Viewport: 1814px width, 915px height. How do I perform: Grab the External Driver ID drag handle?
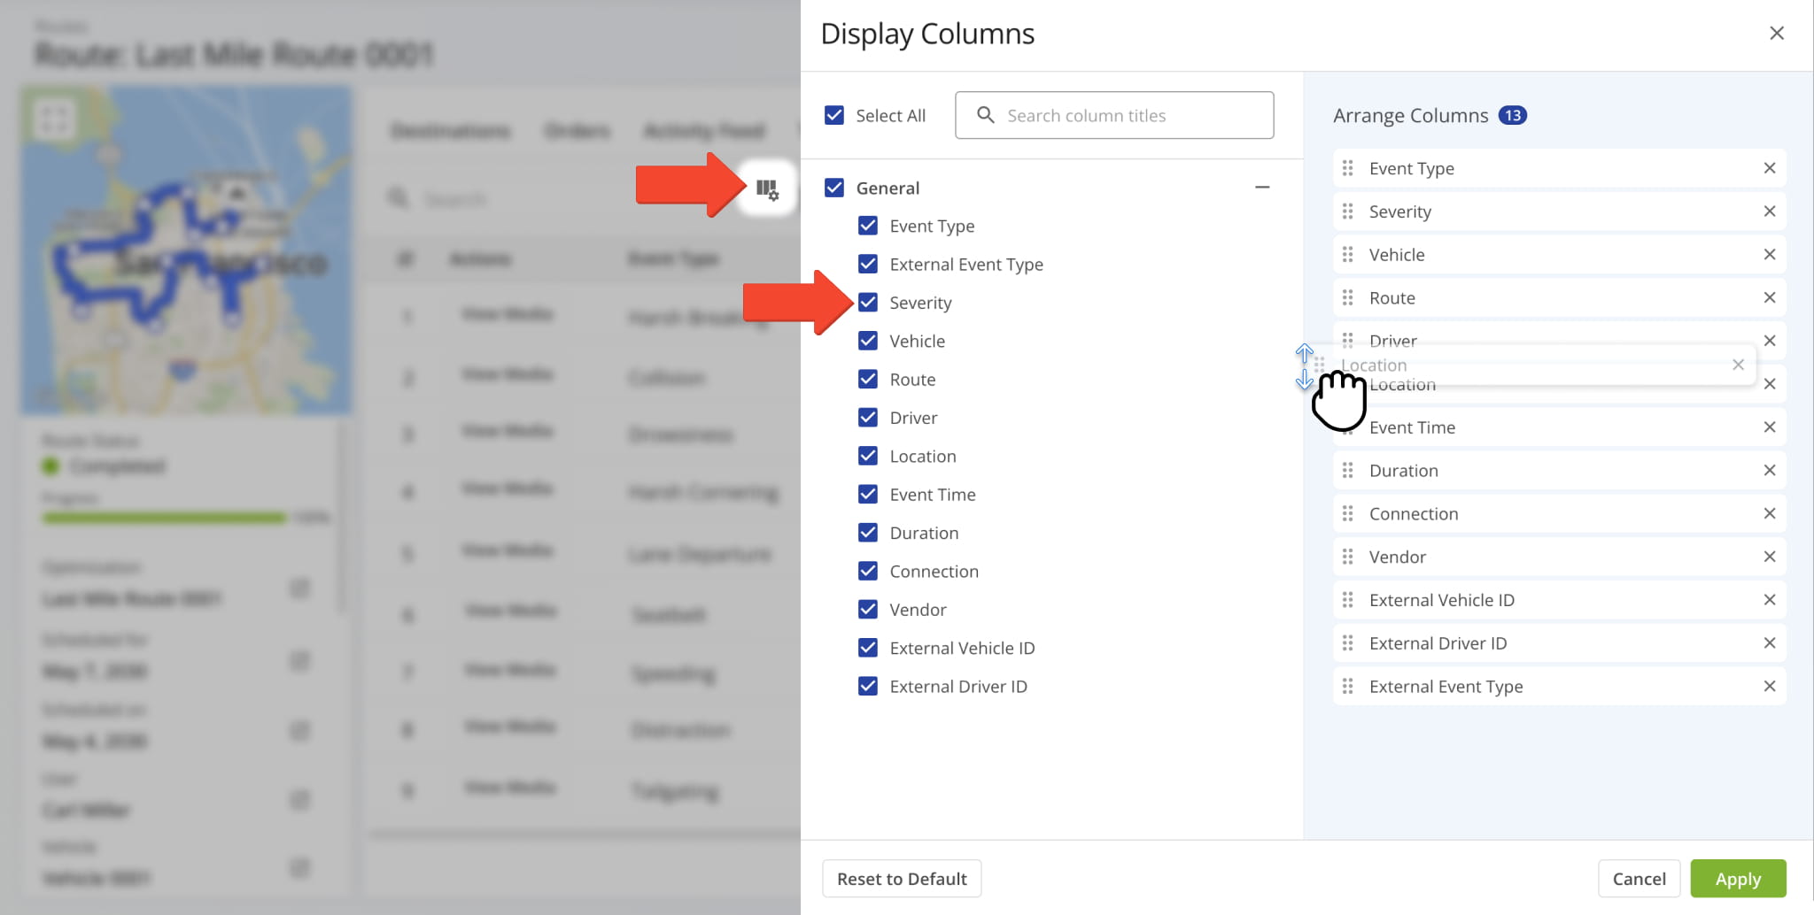[1348, 643]
